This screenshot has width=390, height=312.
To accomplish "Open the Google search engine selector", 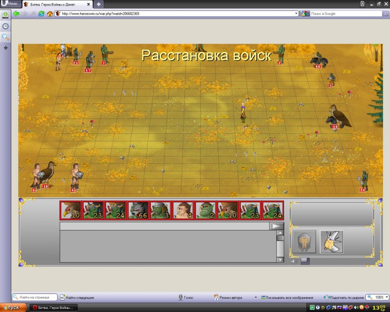I will pyautogui.click(x=305, y=14).
